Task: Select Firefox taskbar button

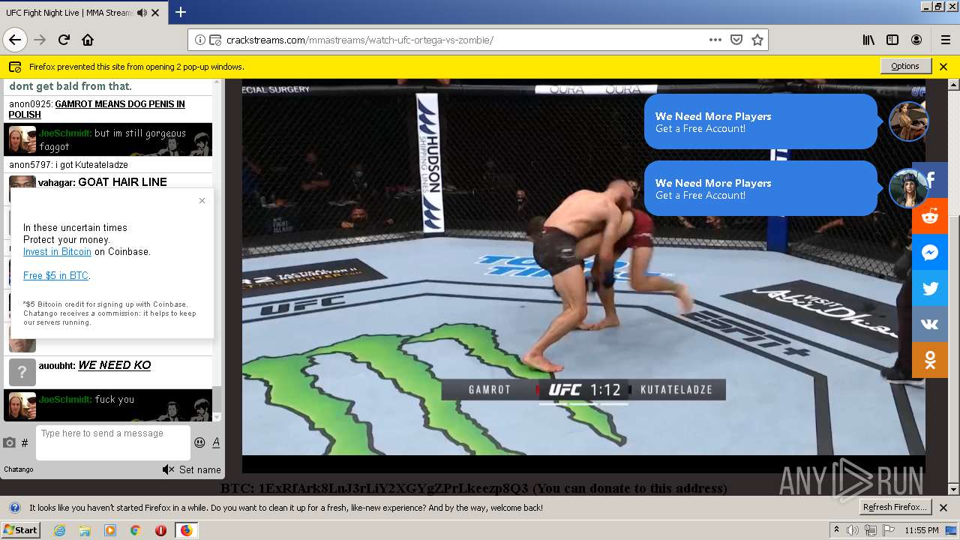Action: click(186, 530)
